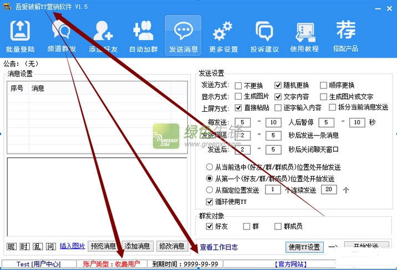Click the 发送后 maximum seconds field
This screenshot has width=397, height=270.
pos(273,149)
